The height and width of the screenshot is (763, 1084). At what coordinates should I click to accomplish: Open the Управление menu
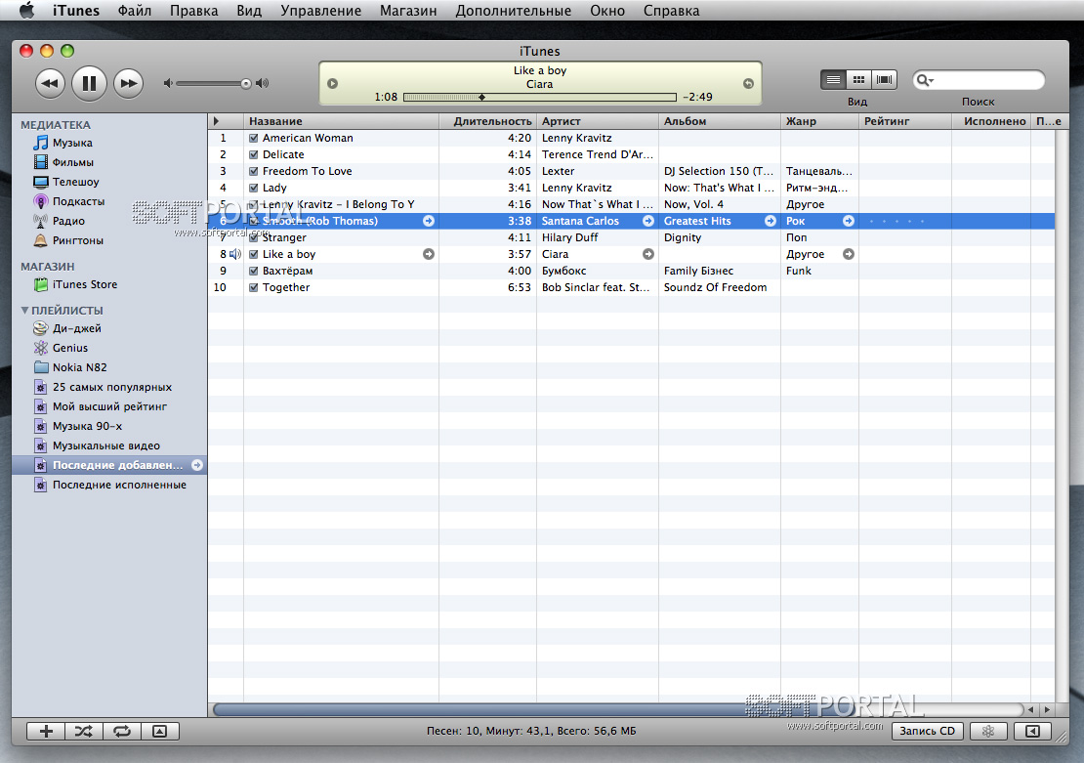[x=320, y=11]
